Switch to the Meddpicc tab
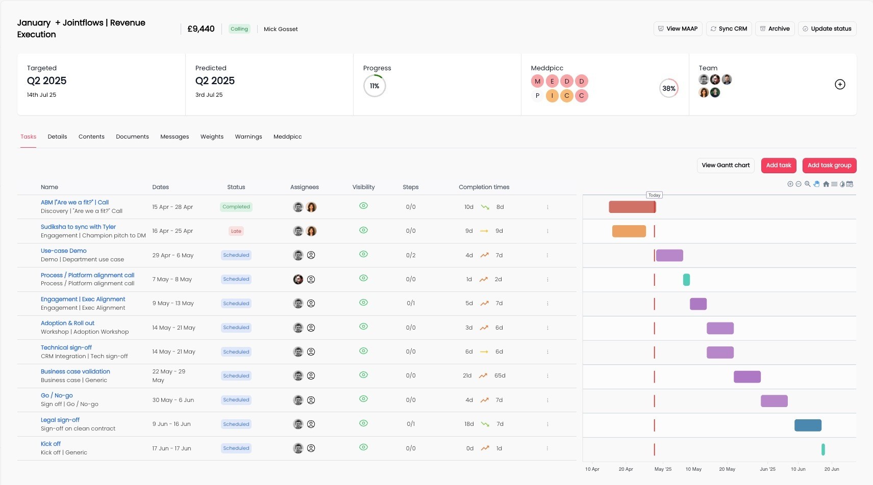The image size is (873, 485). 288,137
